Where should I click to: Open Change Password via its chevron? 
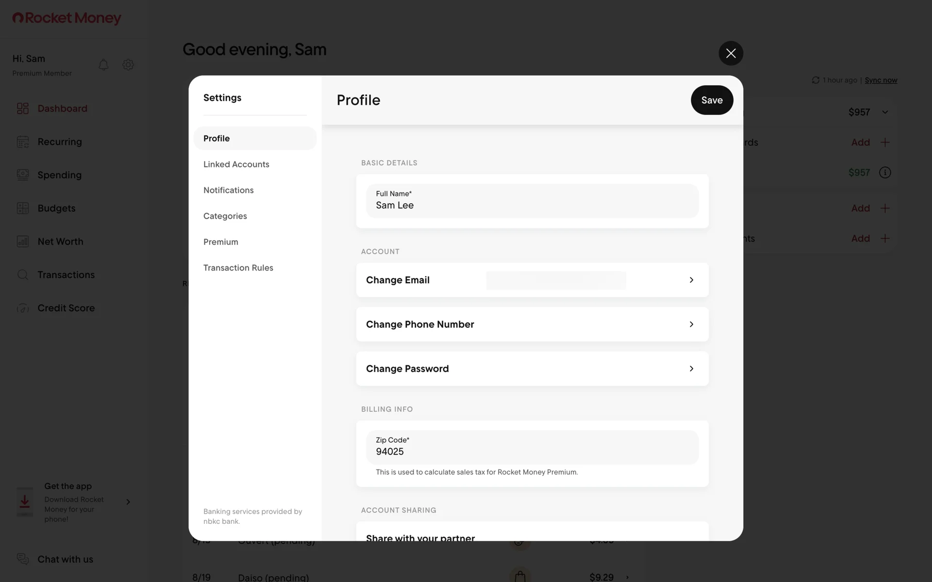691,369
